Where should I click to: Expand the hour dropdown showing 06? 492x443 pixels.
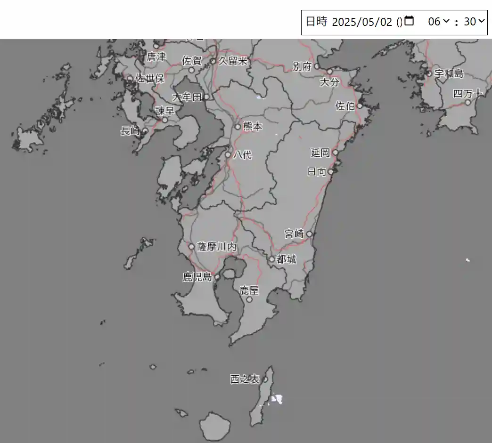(x=438, y=21)
